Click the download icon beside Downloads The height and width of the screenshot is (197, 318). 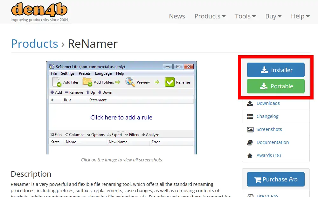coord(250,103)
